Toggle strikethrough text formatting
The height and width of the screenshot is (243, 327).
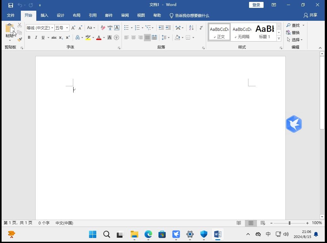(x=54, y=37)
